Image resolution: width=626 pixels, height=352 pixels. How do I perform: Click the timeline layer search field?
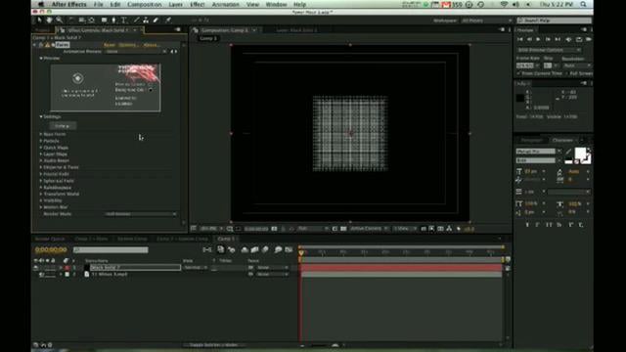[111, 250]
